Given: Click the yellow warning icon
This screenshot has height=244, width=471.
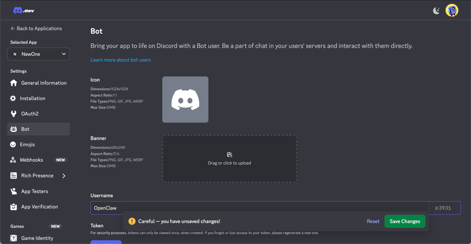Looking at the screenshot, I should pyautogui.click(x=132, y=221).
